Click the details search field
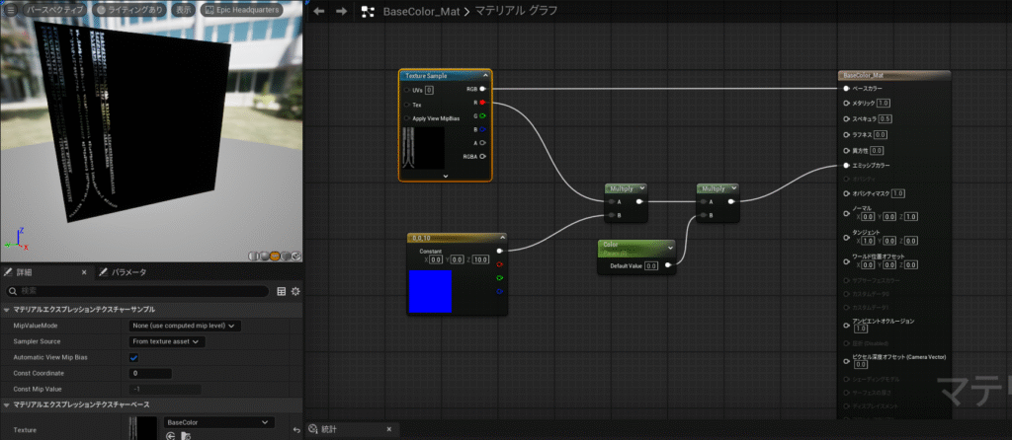Image resolution: width=1012 pixels, height=440 pixels. coord(135,291)
